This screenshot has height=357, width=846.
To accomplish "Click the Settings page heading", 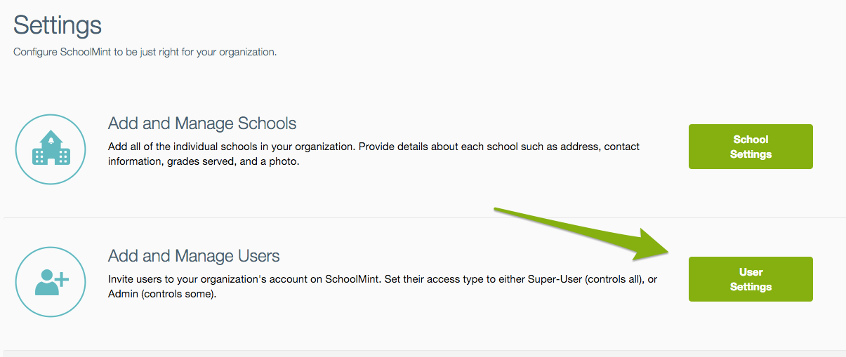I will click(x=58, y=26).
